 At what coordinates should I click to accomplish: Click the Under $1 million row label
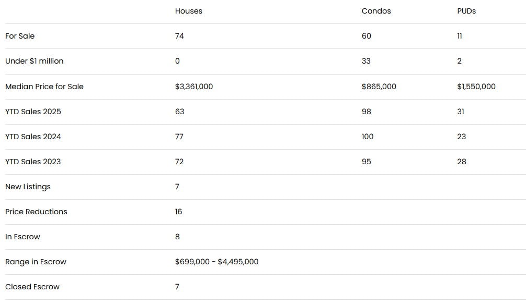click(34, 61)
